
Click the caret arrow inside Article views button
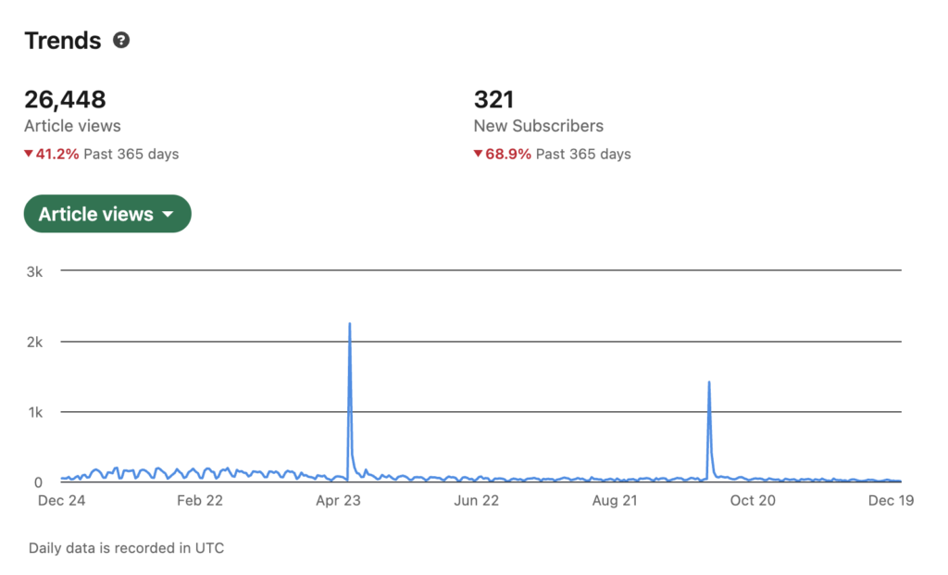click(x=168, y=215)
